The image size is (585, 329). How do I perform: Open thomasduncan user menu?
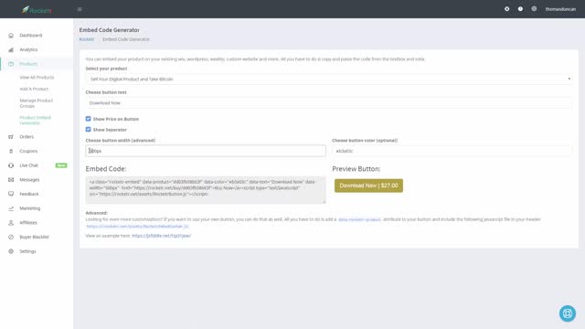(560, 9)
